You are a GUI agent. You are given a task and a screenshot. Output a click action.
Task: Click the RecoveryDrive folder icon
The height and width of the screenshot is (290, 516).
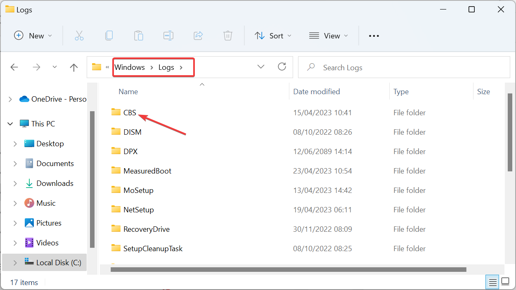[116, 229]
